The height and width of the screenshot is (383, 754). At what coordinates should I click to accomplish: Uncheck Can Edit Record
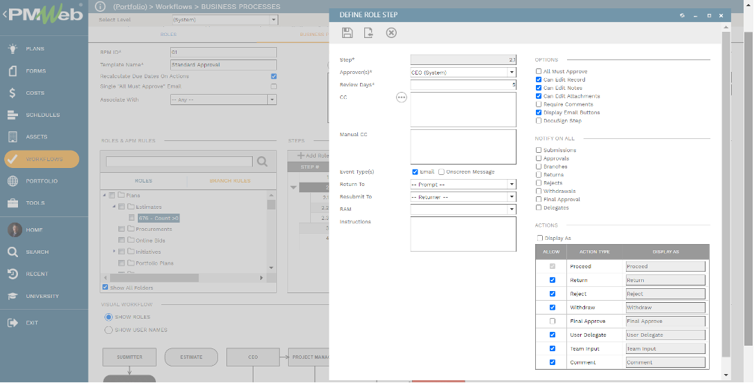539,80
